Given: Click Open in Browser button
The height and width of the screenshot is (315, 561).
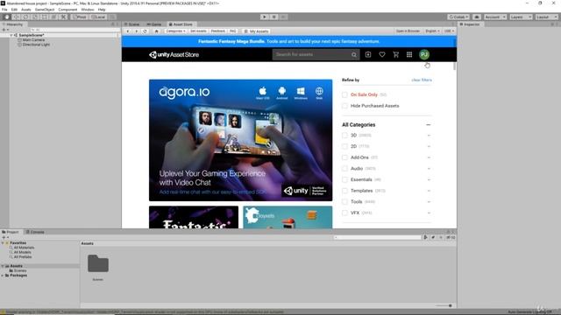Looking at the screenshot, I should click(408, 31).
